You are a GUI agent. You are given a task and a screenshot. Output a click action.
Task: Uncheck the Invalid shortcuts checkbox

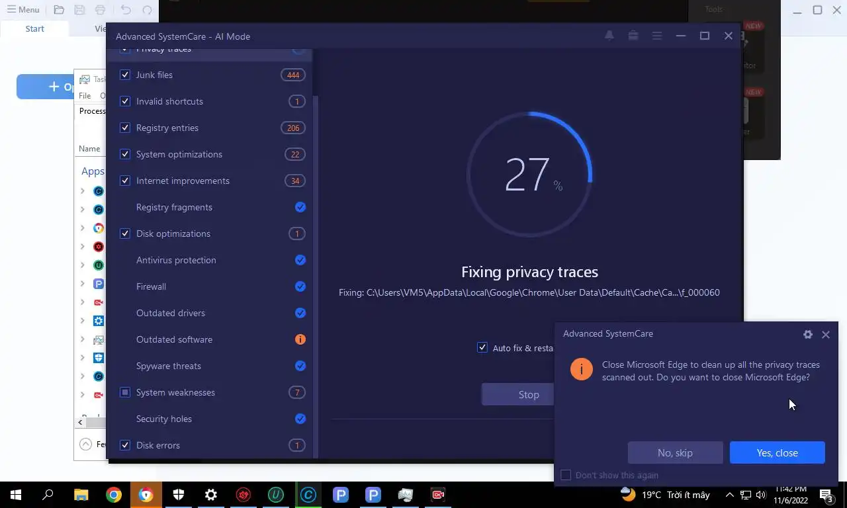pyautogui.click(x=125, y=101)
